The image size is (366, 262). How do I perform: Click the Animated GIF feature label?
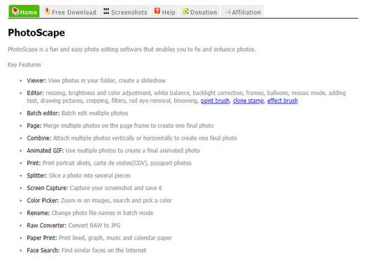tap(45, 151)
